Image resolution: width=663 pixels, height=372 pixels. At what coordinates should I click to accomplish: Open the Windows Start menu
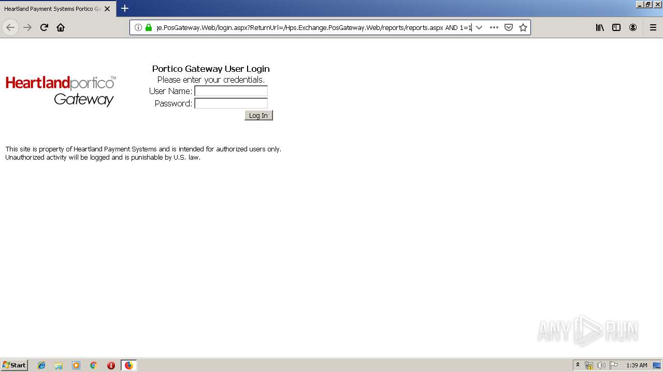pos(14,365)
